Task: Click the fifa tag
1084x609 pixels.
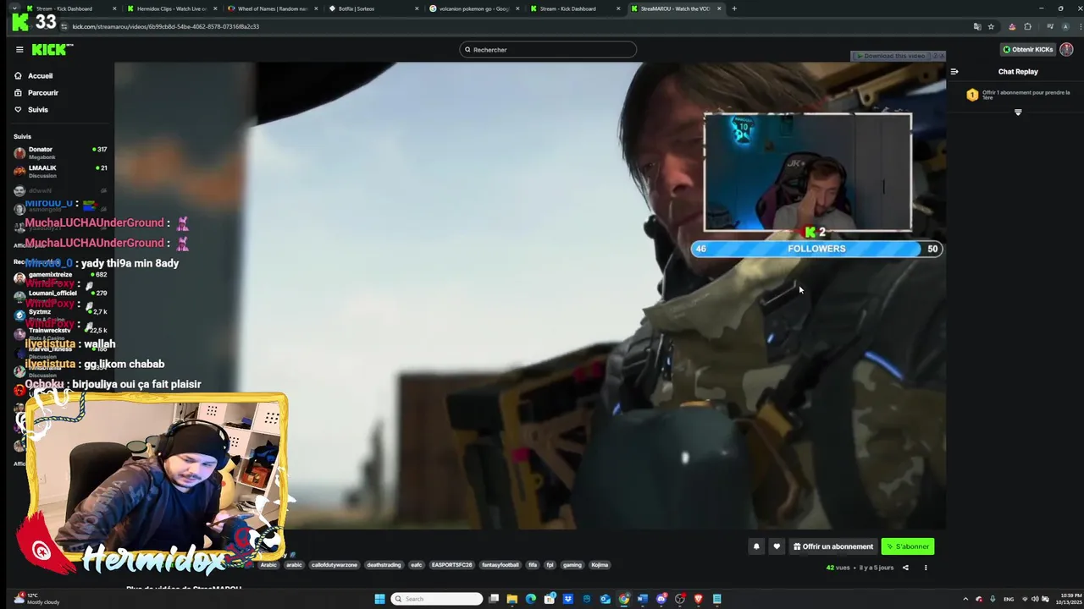Action: pos(533,565)
